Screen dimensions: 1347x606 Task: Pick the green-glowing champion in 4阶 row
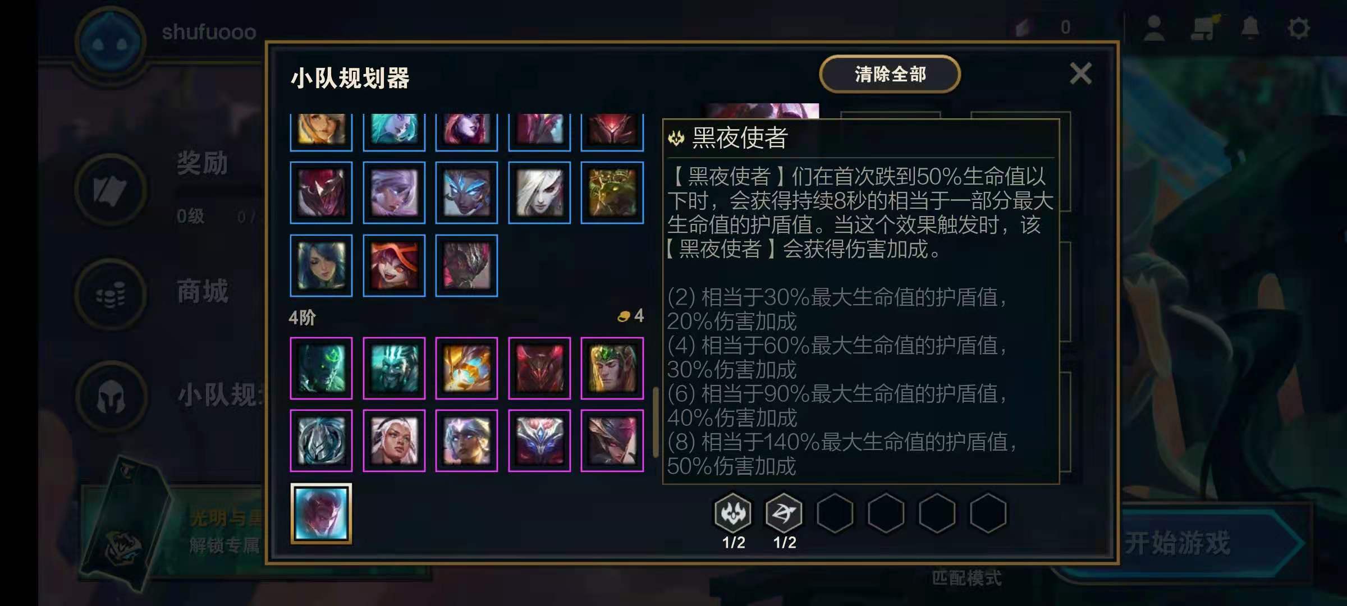click(321, 368)
